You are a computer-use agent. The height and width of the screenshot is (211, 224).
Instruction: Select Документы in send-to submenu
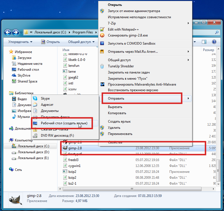65,111
